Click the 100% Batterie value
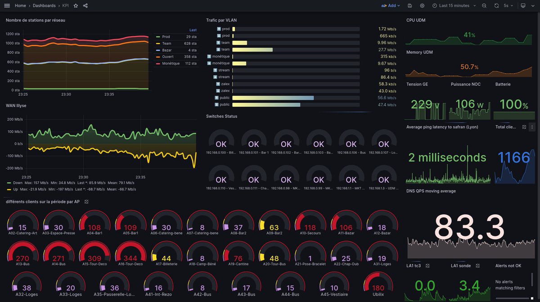Screen dimensions: 540x302 click(x=514, y=105)
